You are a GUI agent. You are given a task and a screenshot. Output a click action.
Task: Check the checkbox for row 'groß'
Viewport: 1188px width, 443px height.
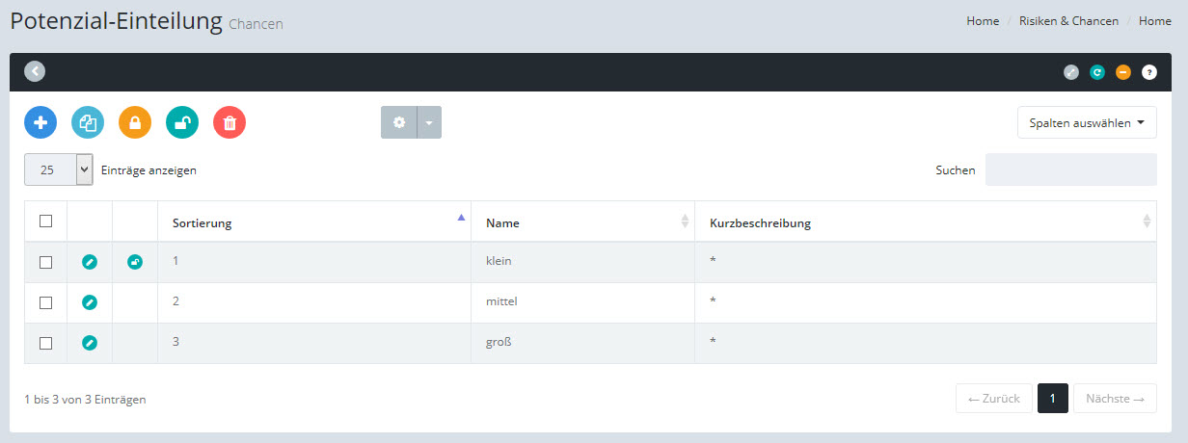[45, 343]
